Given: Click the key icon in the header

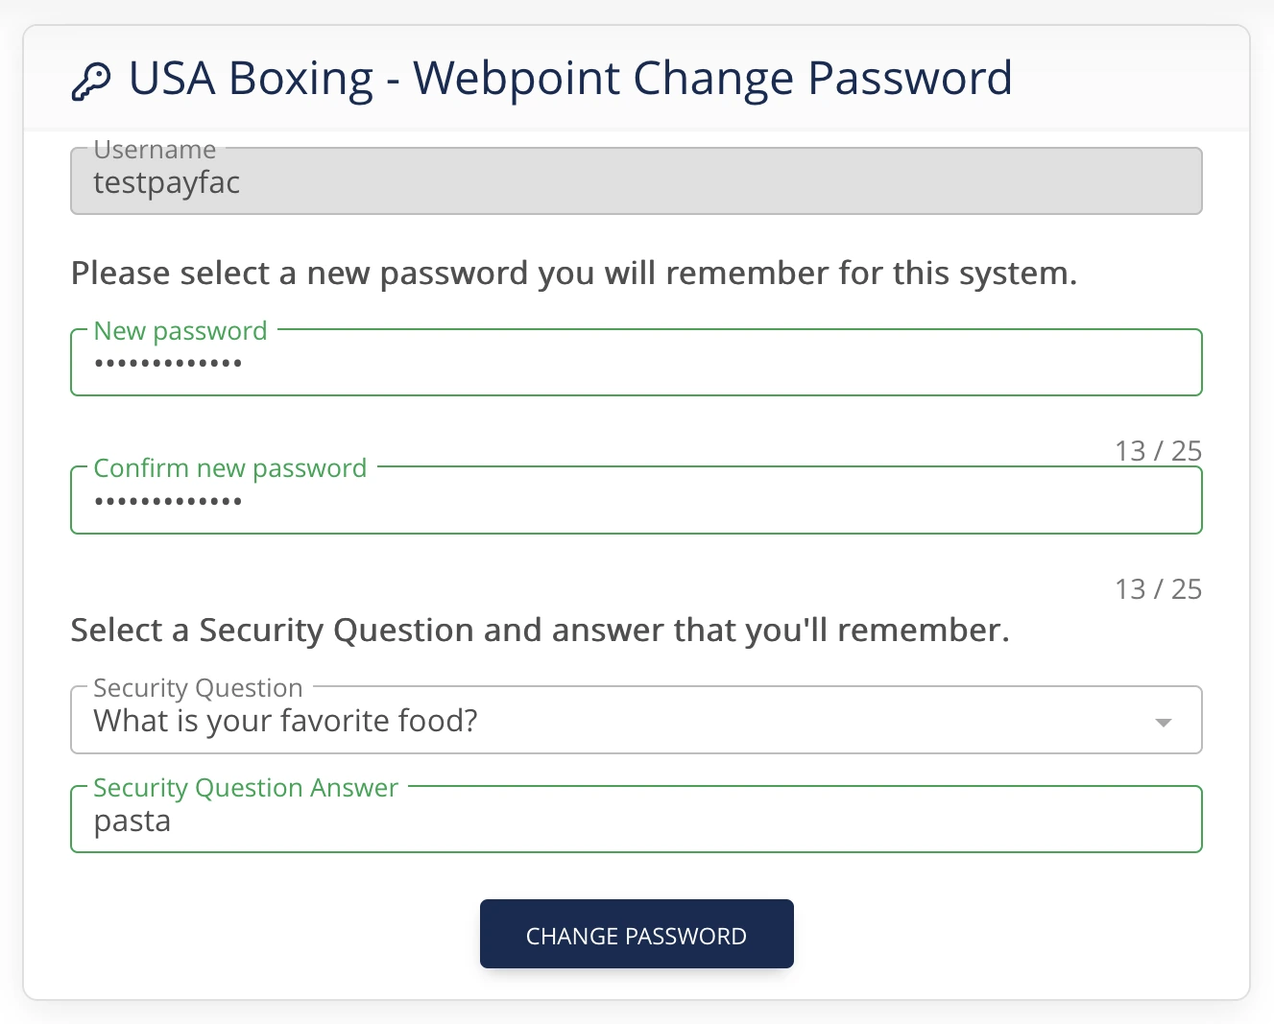Looking at the screenshot, I should 91,82.
